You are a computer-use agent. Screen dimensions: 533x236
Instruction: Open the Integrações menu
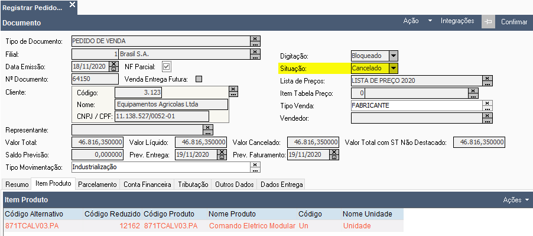click(x=457, y=21)
